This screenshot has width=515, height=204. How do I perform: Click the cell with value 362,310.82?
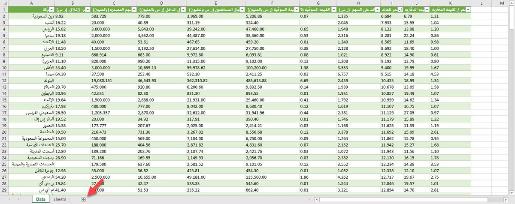coord(216,80)
